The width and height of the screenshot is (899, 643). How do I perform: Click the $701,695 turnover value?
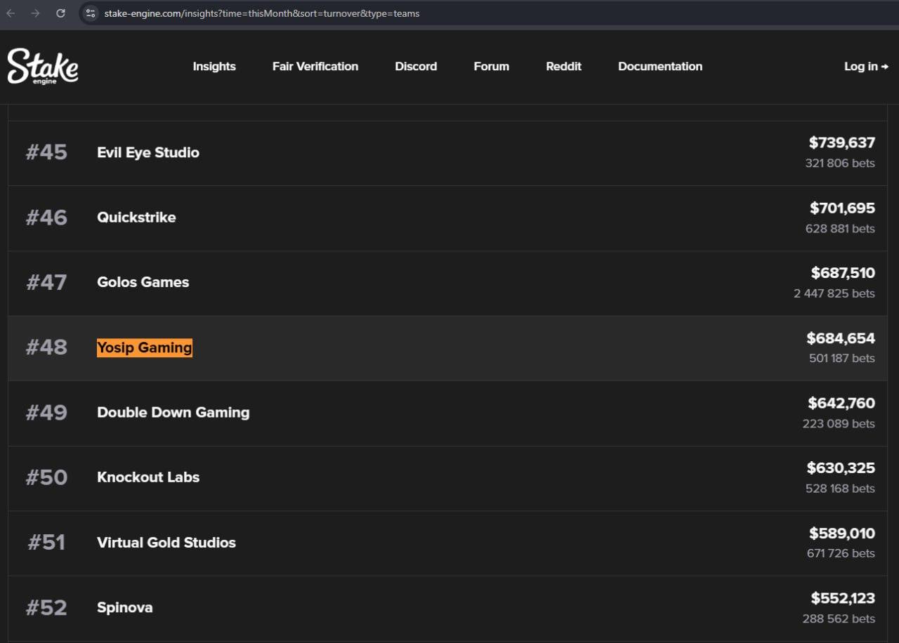point(842,208)
